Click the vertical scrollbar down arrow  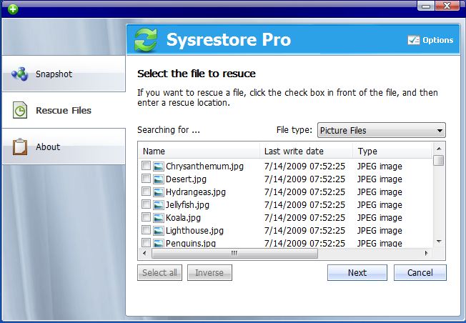coord(439,242)
